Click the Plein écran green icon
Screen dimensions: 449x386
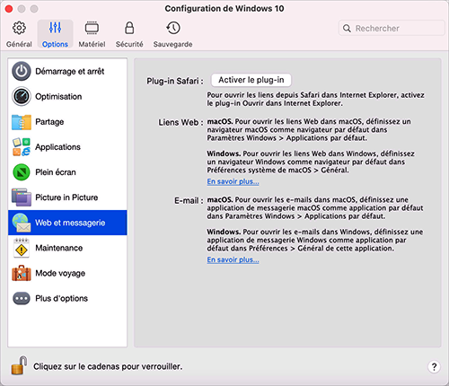[22, 172]
